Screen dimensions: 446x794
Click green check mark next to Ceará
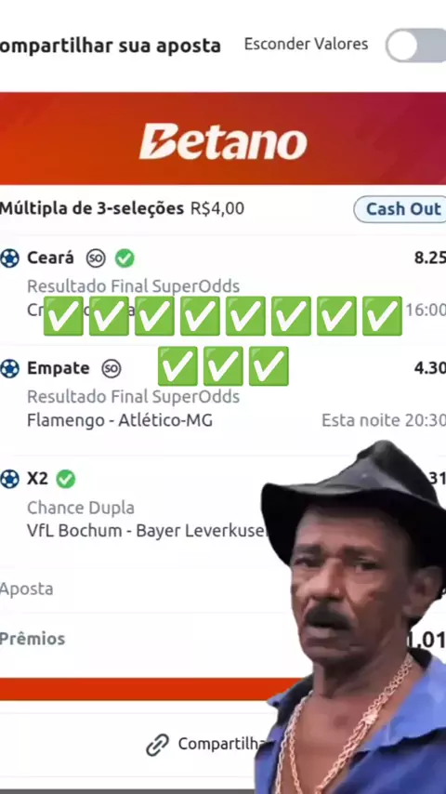point(125,258)
